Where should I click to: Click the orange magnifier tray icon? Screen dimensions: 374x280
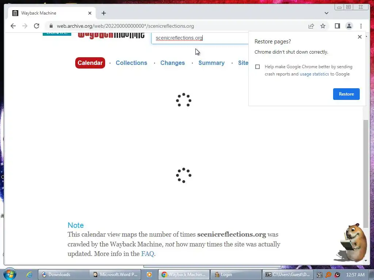pyautogui.click(x=328, y=275)
